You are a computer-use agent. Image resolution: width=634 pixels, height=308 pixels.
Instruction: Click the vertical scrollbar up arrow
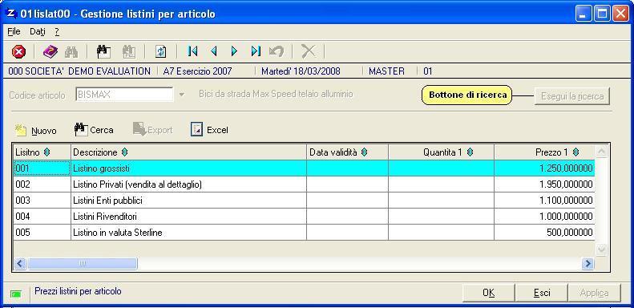pyautogui.click(x=601, y=152)
